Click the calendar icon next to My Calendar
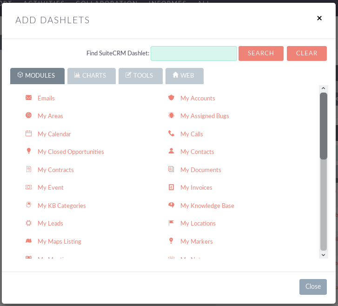The width and height of the screenshot is (338, 306). pyautogui.click(x=29, y=134)
